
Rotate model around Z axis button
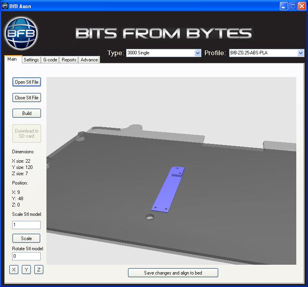pos(39,269)
